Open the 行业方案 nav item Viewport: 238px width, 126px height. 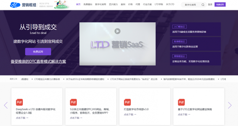point(147,4)
